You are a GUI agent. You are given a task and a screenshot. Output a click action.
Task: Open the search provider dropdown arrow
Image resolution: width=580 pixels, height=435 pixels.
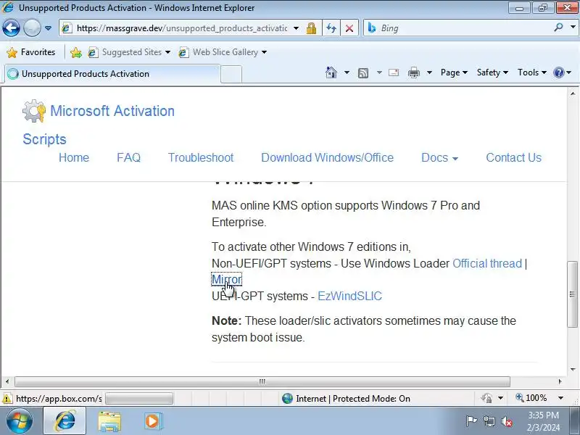click(573, 28)
